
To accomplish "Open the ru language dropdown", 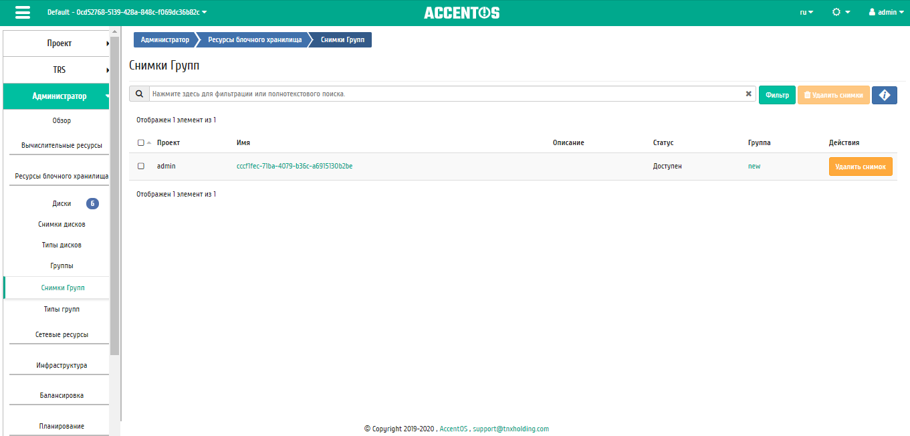I will pos(806,12).
